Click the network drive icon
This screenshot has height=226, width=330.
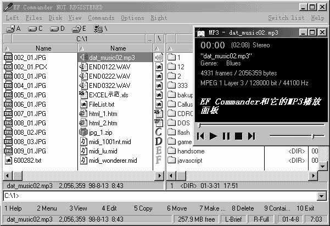click(100, 29)
